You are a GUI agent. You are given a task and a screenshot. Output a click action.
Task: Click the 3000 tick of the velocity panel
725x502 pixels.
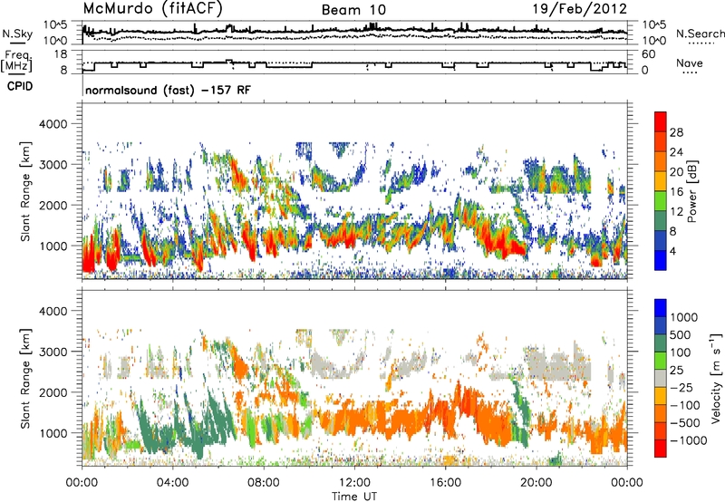(x=53, y=352)
